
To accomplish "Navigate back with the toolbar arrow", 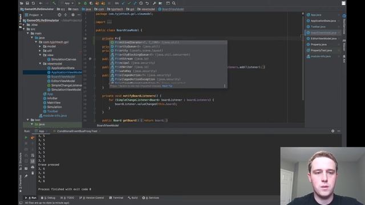I will (x=40, y=3).
